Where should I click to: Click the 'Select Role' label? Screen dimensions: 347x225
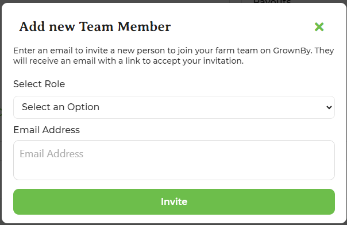coord(39,84)
